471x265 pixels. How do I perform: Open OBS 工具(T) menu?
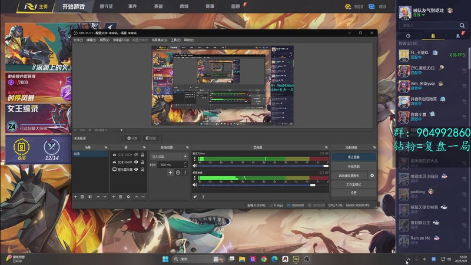pos(175,40)
